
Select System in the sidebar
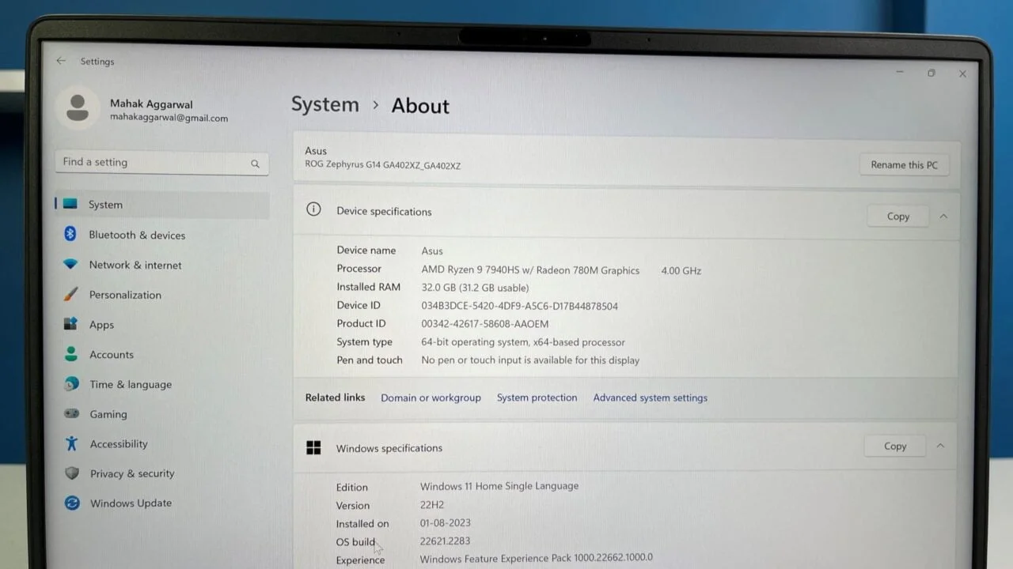pos(105,205)
